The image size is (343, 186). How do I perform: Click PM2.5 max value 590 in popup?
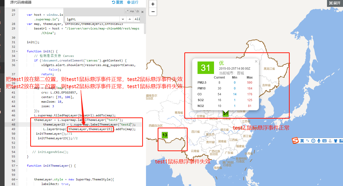250,82
